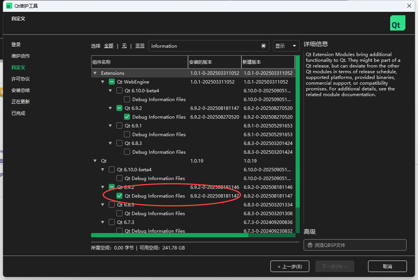
Task: Check Debug Information Files under Qt 6.9.1
Action: [x=127, y=134]
